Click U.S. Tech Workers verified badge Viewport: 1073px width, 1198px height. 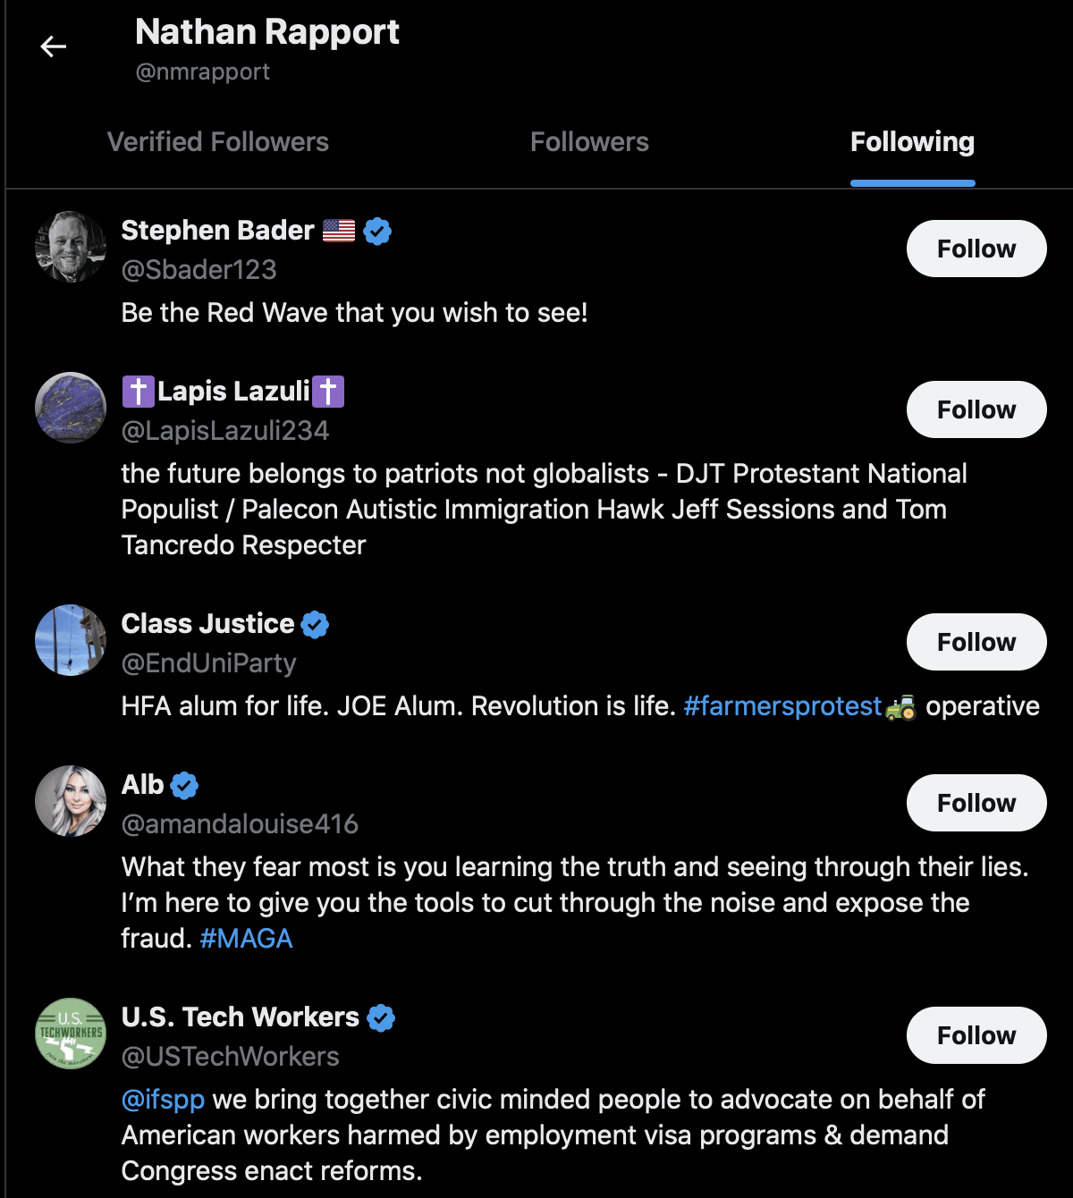click(x=381, y=1018)
